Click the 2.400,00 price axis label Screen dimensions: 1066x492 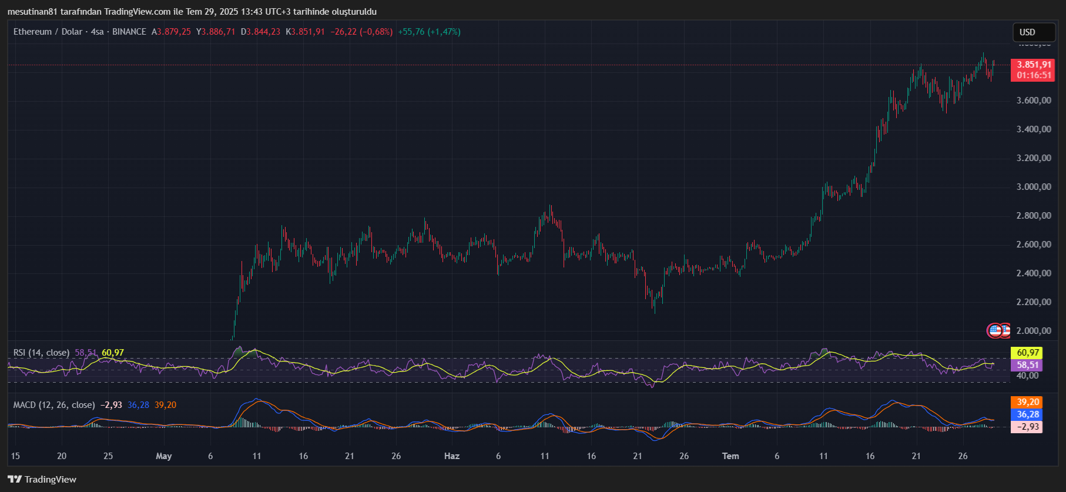(x=1034, y=273)
